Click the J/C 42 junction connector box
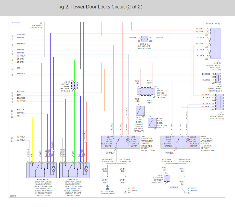This screenshot has width=235, height=207. pos(167,178)
